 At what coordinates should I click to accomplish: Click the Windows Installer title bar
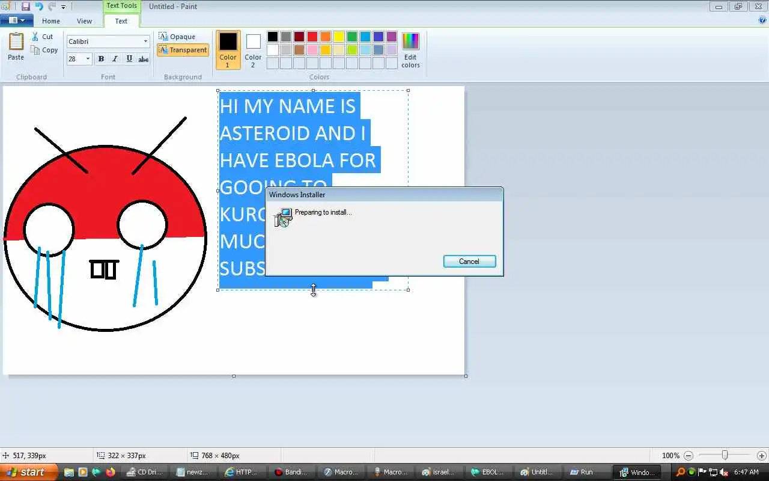(x=384, y=194)
